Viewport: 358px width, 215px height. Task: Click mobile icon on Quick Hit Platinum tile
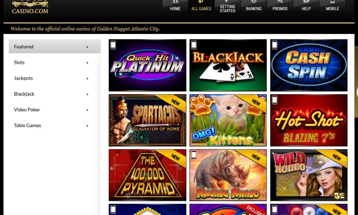pos(113,45)
